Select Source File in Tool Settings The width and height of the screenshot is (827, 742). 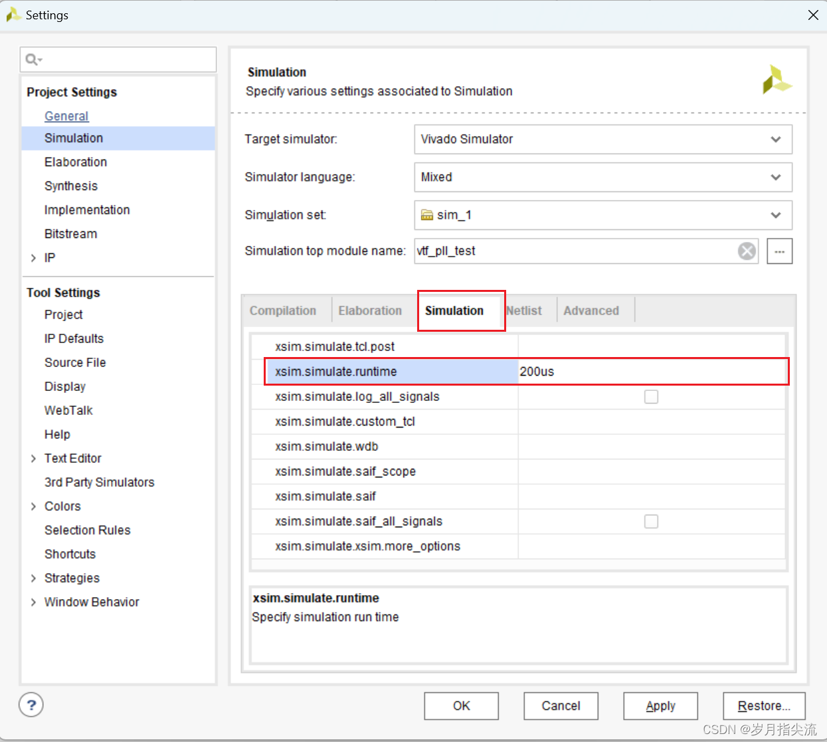pos(75,362)
